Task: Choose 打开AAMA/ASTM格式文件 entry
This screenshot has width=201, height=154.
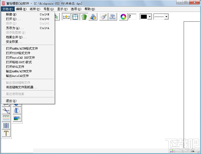Action: (28, 49)
